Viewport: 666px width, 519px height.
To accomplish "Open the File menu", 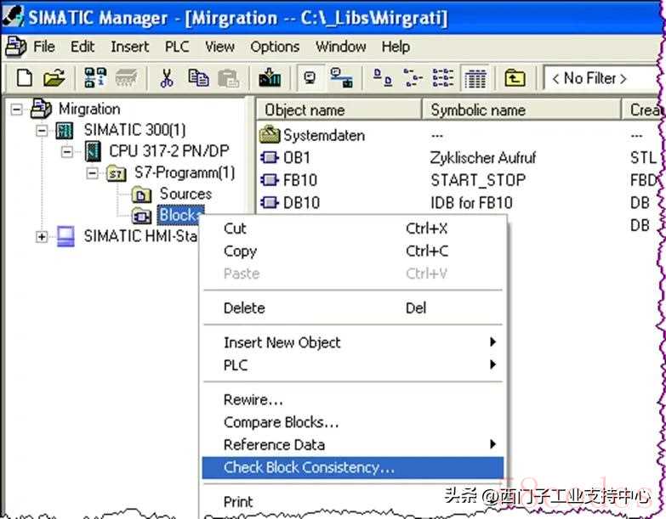I will (44, 47).
